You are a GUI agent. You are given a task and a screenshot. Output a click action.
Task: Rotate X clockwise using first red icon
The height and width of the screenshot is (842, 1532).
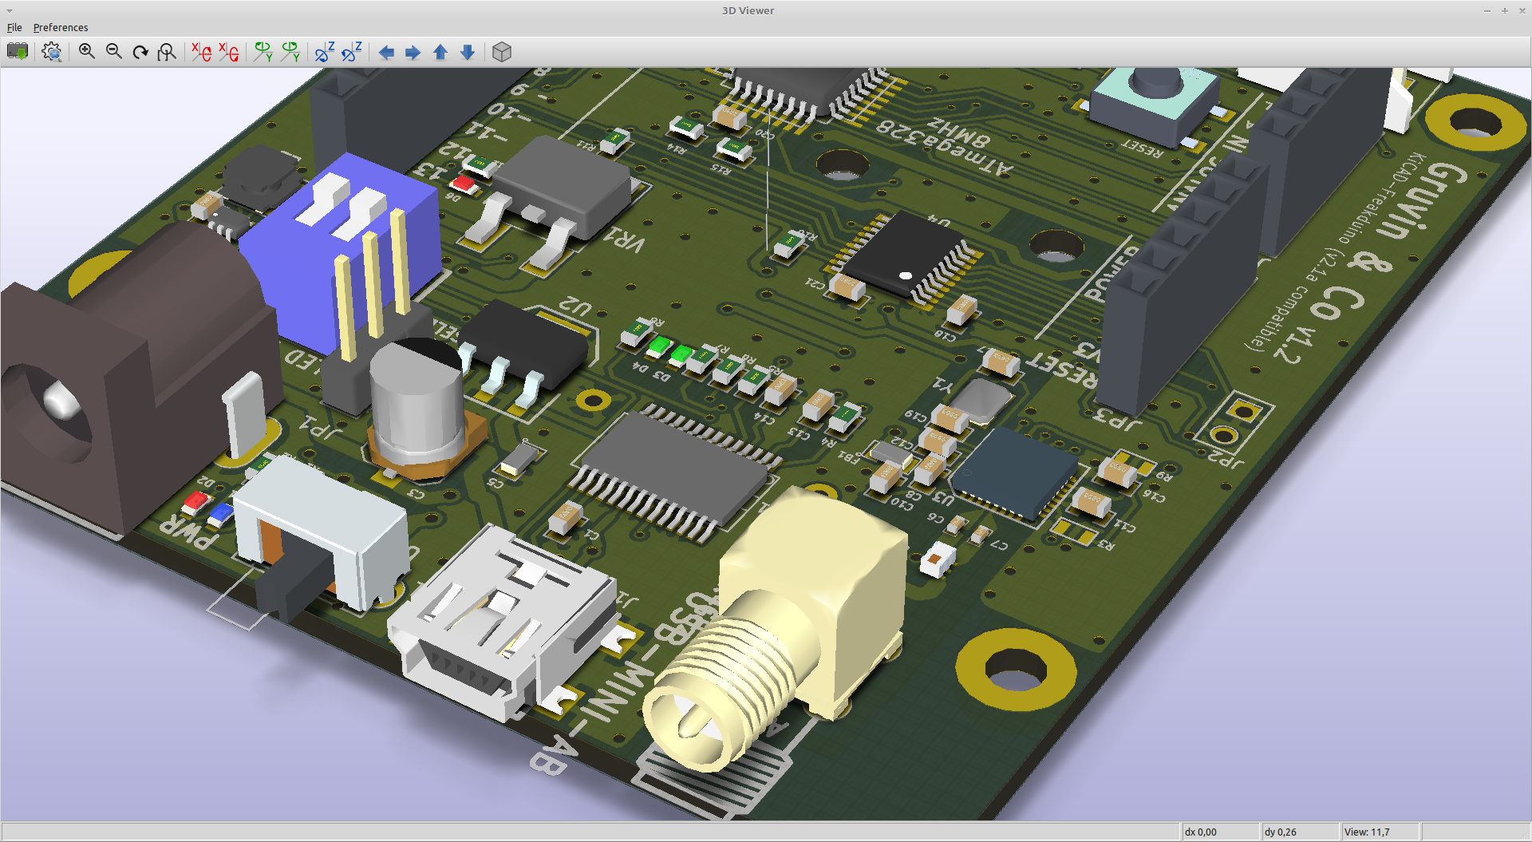tap(201, 52)
